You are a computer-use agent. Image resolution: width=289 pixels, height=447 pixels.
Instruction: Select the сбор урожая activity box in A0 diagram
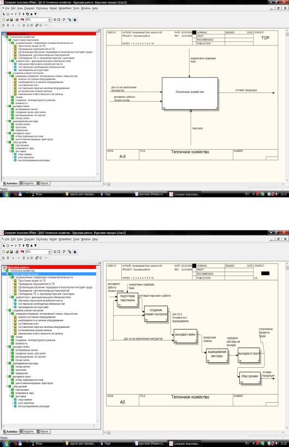(x=250, y=378)
